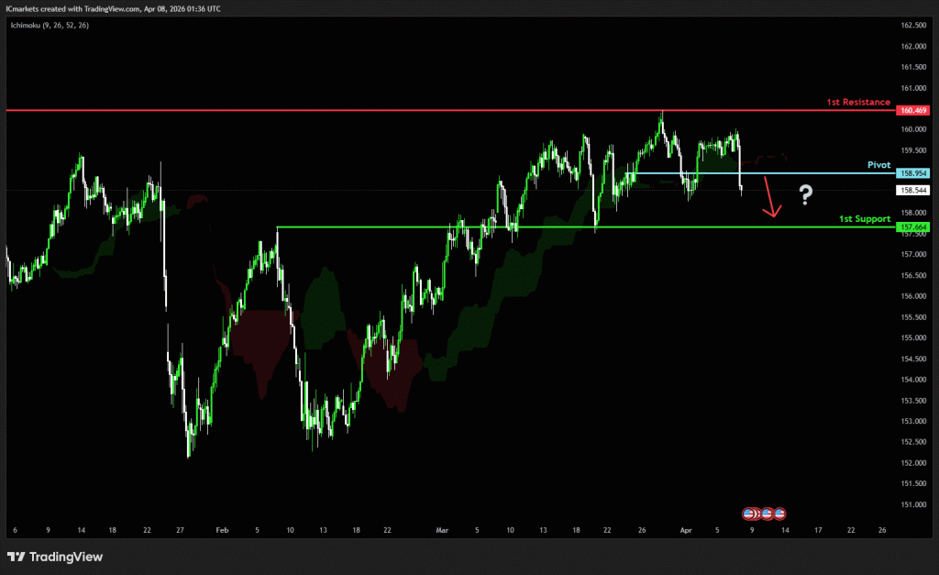The width and height of the screenshot is (939, 575).
Task: Click the rightmost US flag economic event icon
Action: coord(779,514)
